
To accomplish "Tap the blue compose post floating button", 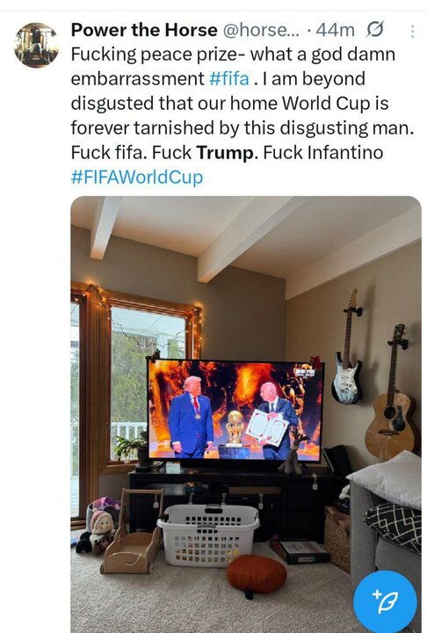I will click(385, 601).
